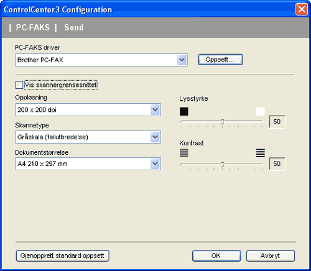
Task: Click Gjenopprett standard oppsett button
Action: (x=62, y=256)
